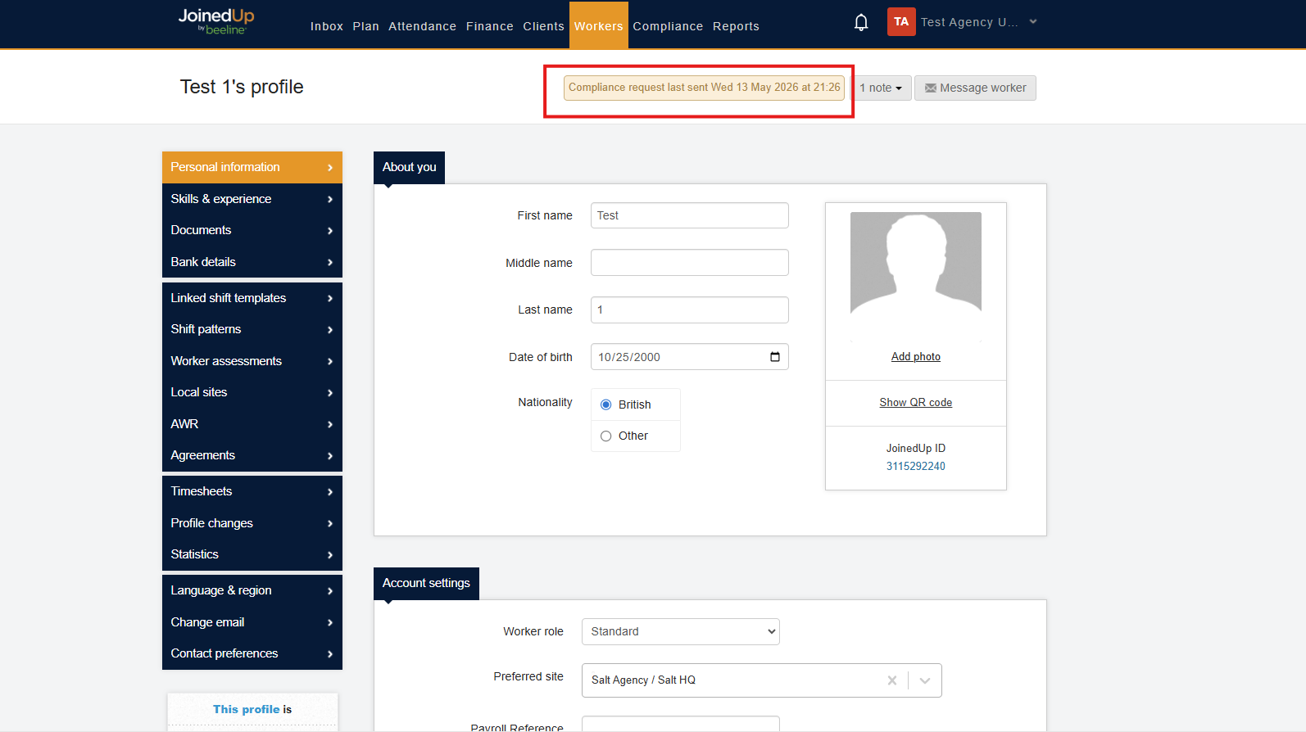The width and height of the screenshot is (1306, 732).
Task: Go to the Plan menu
Action: [365, 26]
